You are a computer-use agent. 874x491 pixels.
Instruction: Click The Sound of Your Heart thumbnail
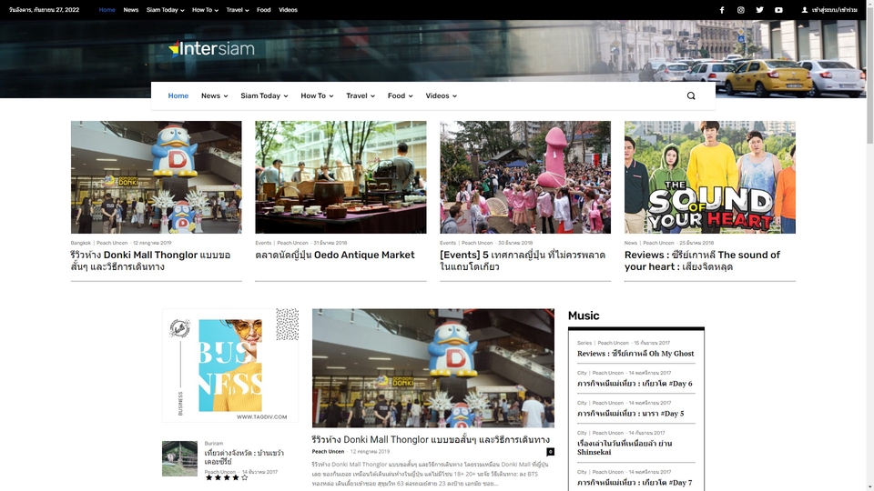tap(709, 177)
